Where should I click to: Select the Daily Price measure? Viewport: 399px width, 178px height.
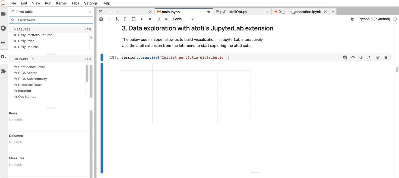(26, 41)
